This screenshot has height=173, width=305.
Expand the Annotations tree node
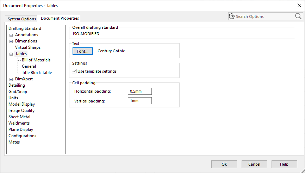point(11,35)
